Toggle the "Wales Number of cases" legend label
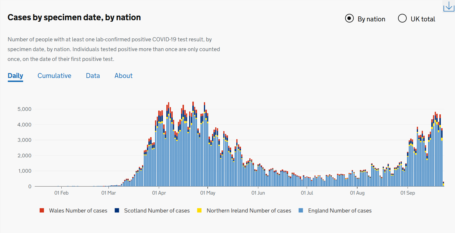 point(78,211)
